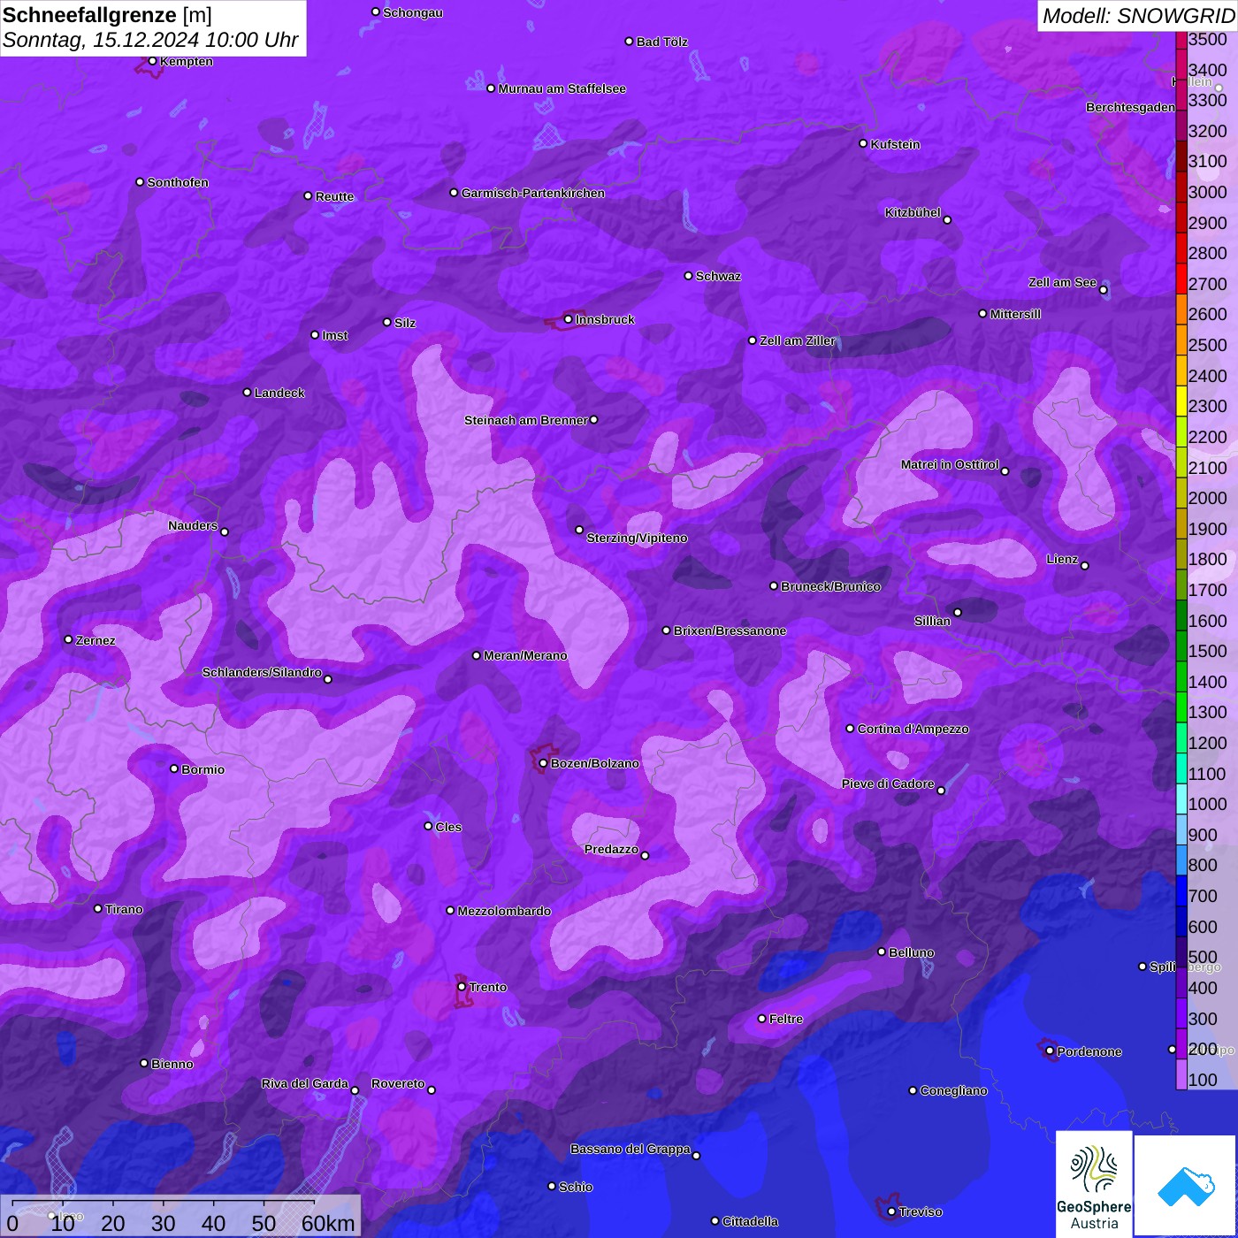Viewport: 1238px width, 1238px height.
Task: Click the Innsbruck city marker dot
Action: (569, 319)
